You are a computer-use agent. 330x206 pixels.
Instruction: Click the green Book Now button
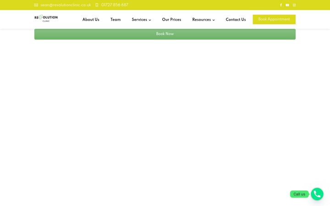click(165, 34)
